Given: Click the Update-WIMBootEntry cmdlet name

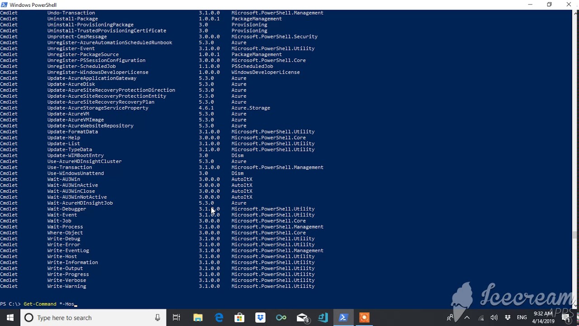Looking at the screenshot, I should click(x=76, y=155).
